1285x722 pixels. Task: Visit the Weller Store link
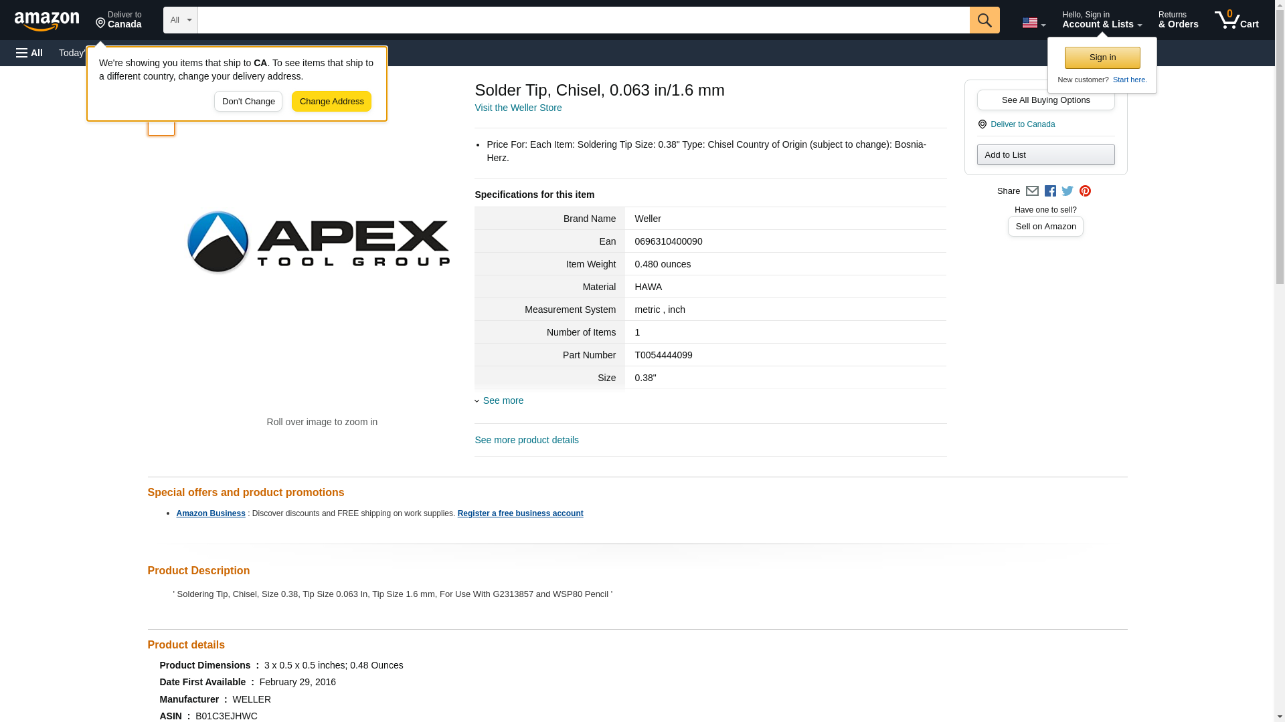pos(518,108)
